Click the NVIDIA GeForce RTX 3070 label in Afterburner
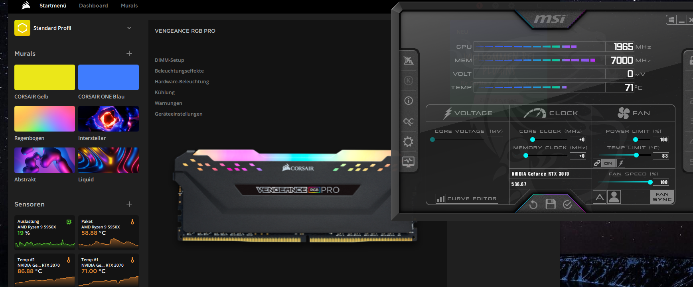 [x=540, y=174]
